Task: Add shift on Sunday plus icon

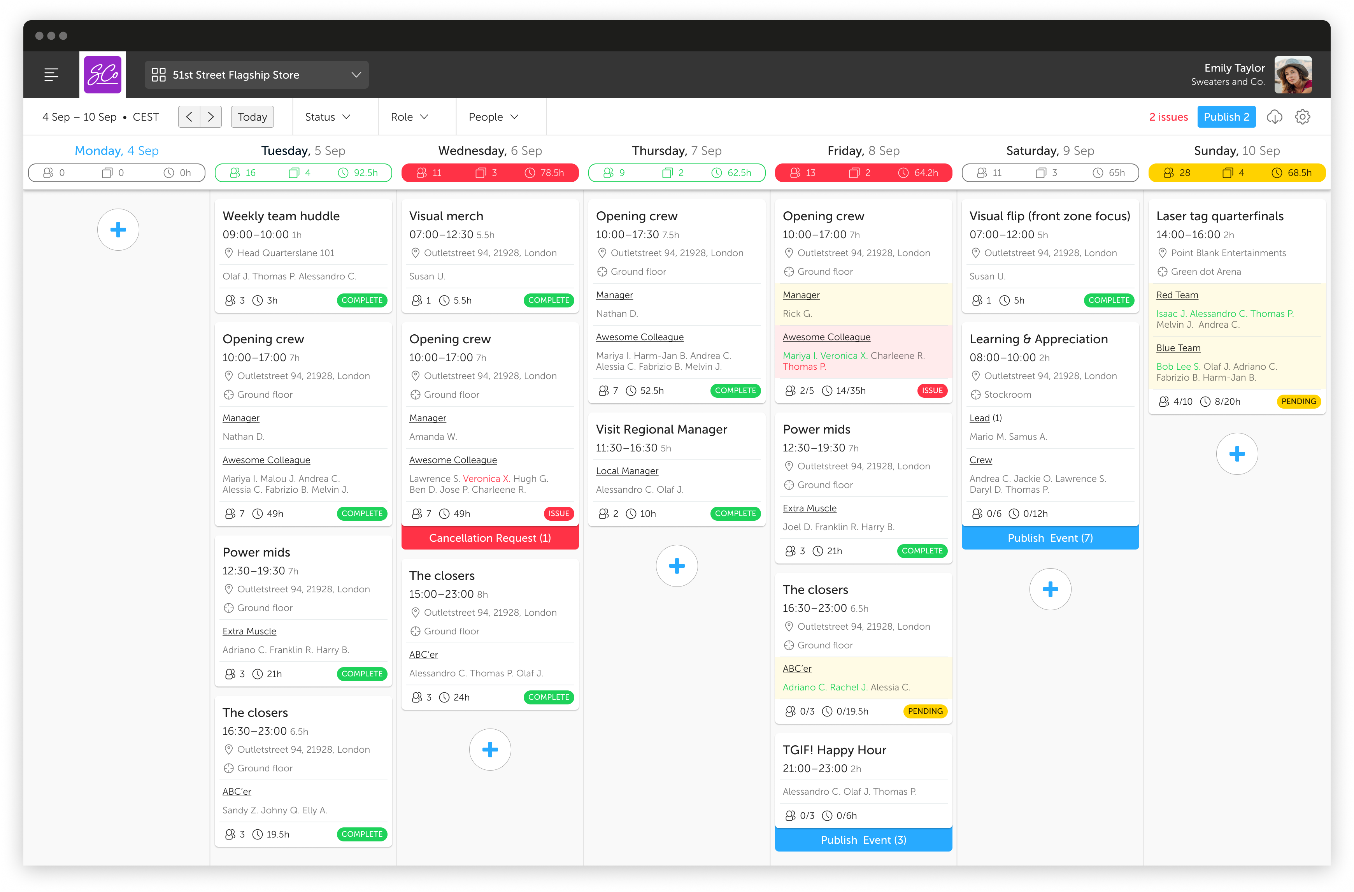Action: coord(1236,454)
